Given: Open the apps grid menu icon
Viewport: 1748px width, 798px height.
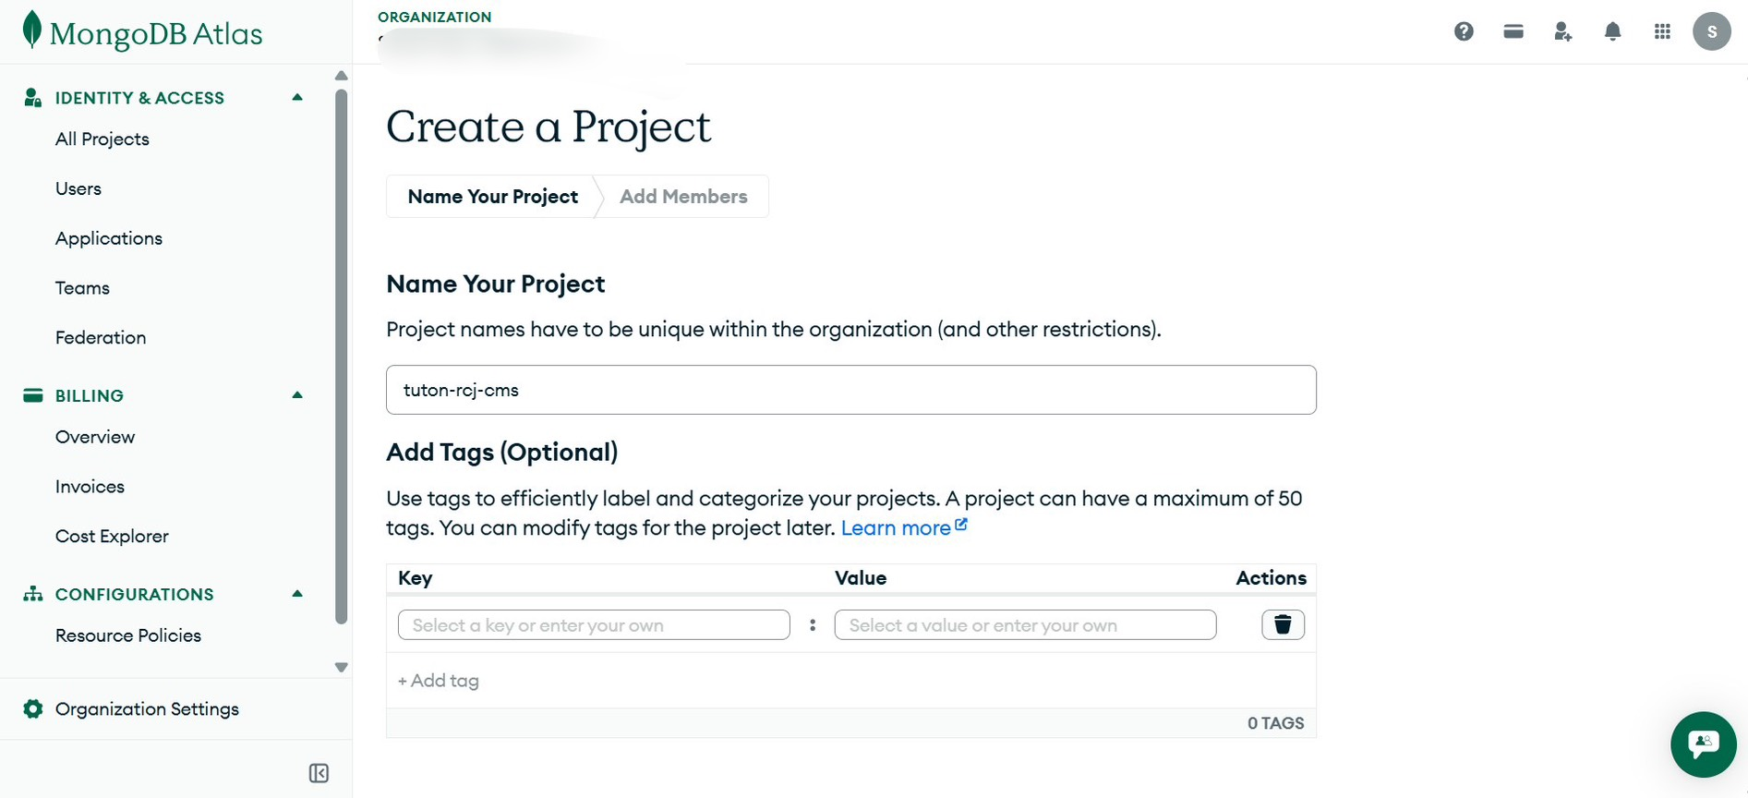Looking at the screenshot, I should pyautogui.click(x=1662, y=31).
